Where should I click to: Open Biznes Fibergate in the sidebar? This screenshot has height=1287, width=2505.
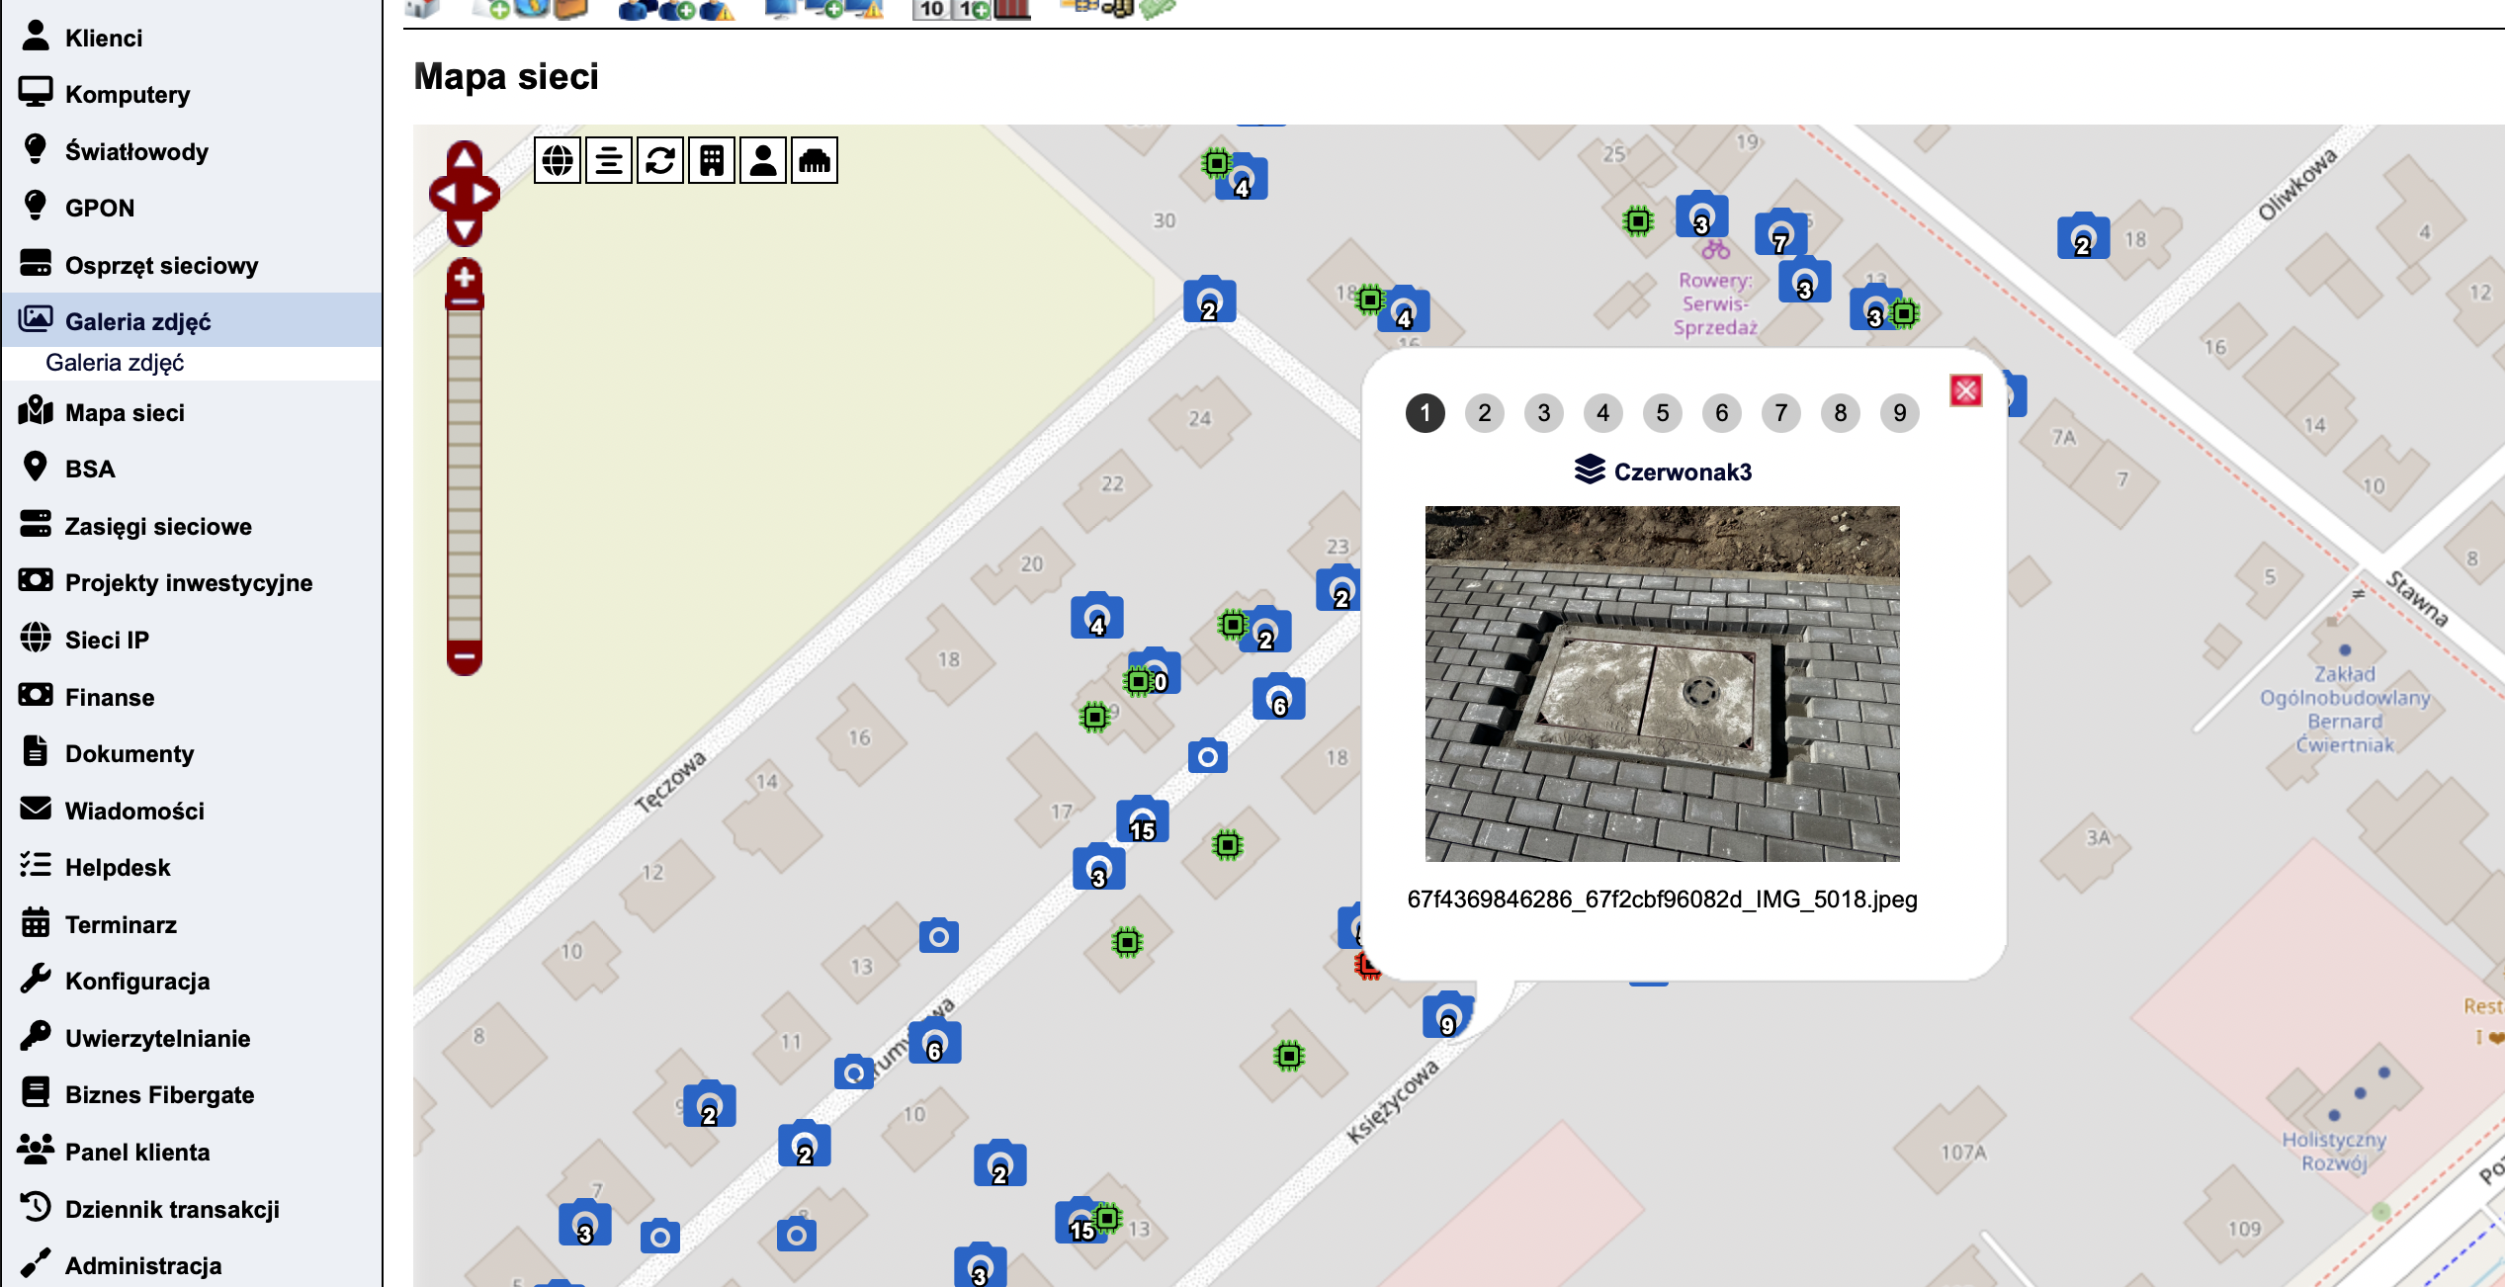click(x=192, y=1094)
